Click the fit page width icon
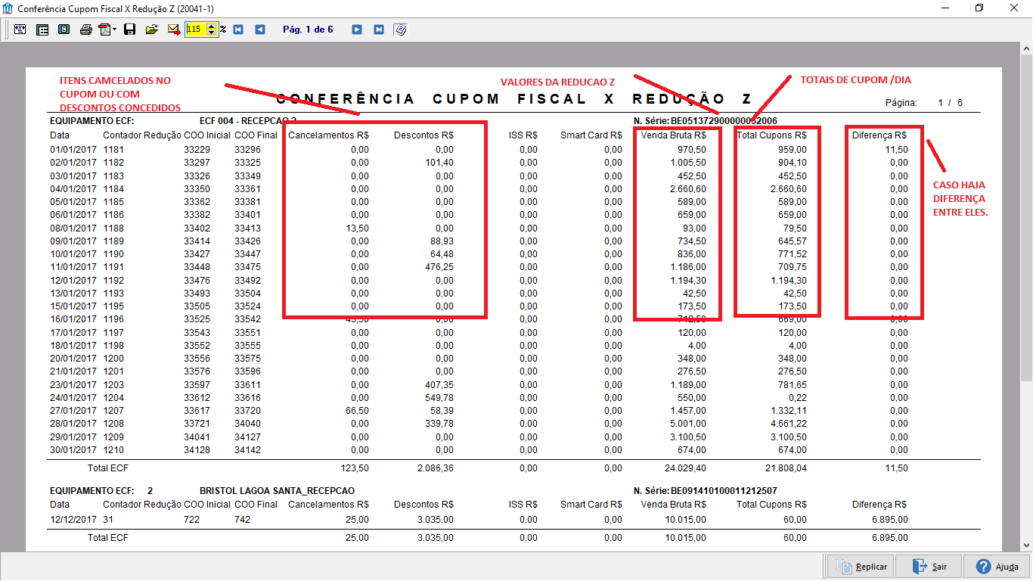The height and width of the screenshot is (581, 1033). point(20,30)
